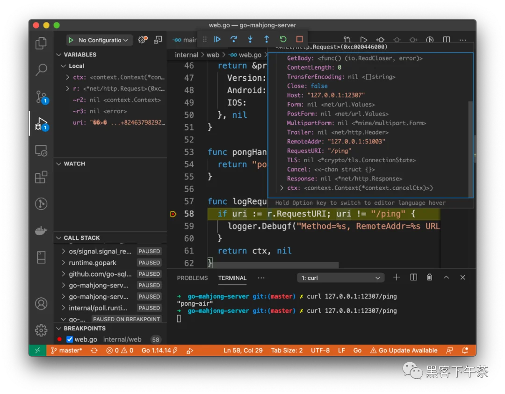Click 'Go Update Available' in status bar
The image size is (505, 394).
pos(404,351)
